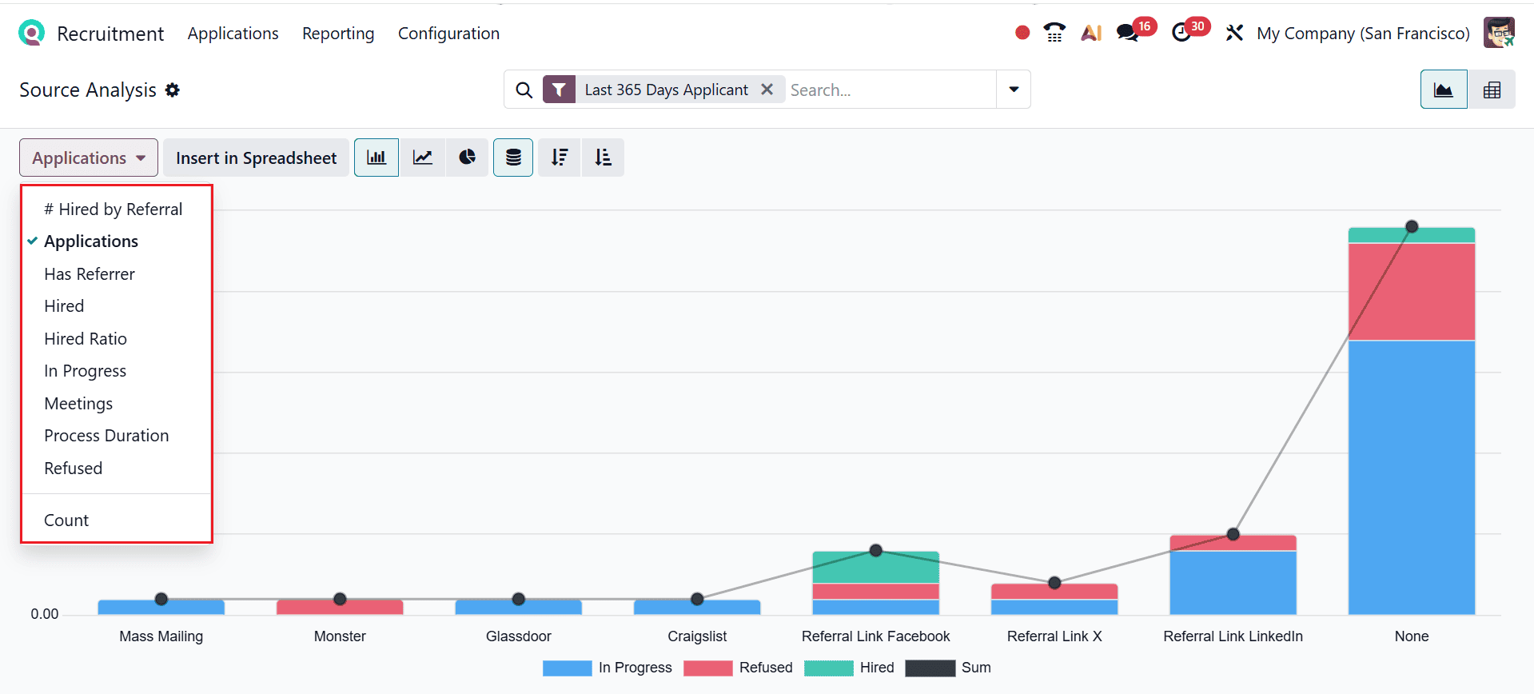This screenshot has height=694, width=1534.
Task: Select line chart mode
Action: 423,158
